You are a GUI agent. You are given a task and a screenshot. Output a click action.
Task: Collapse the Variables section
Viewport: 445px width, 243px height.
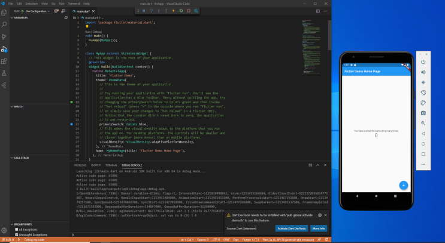pyautogui.click(x=40, y=17)
